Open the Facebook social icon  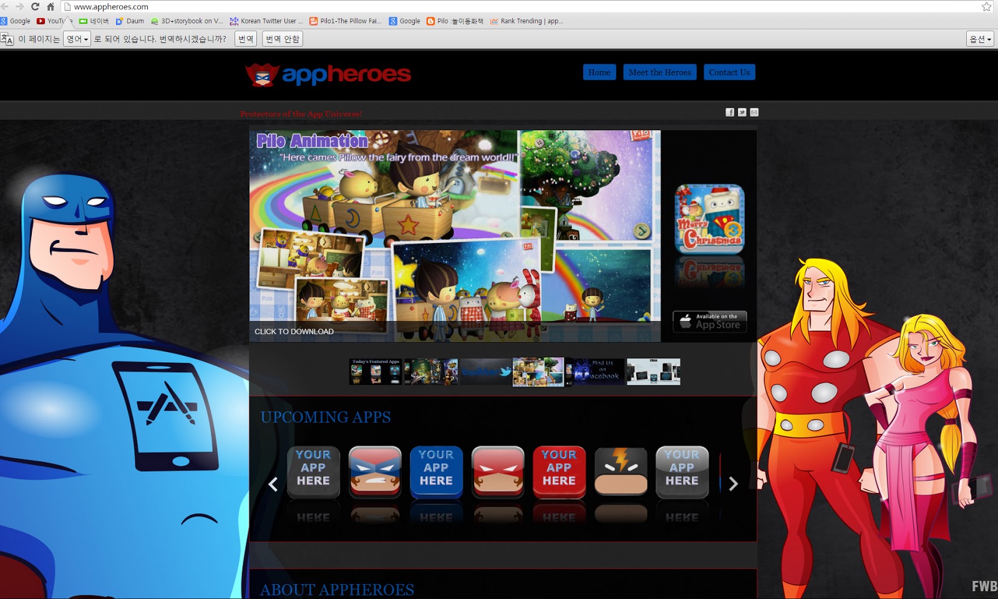coord(730,112)
